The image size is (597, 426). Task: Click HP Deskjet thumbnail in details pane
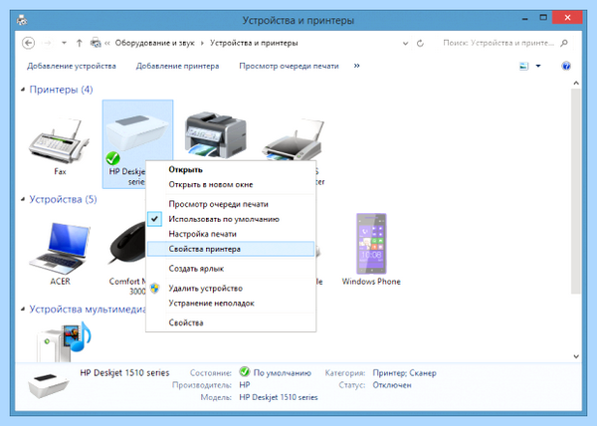pos(49,385)
